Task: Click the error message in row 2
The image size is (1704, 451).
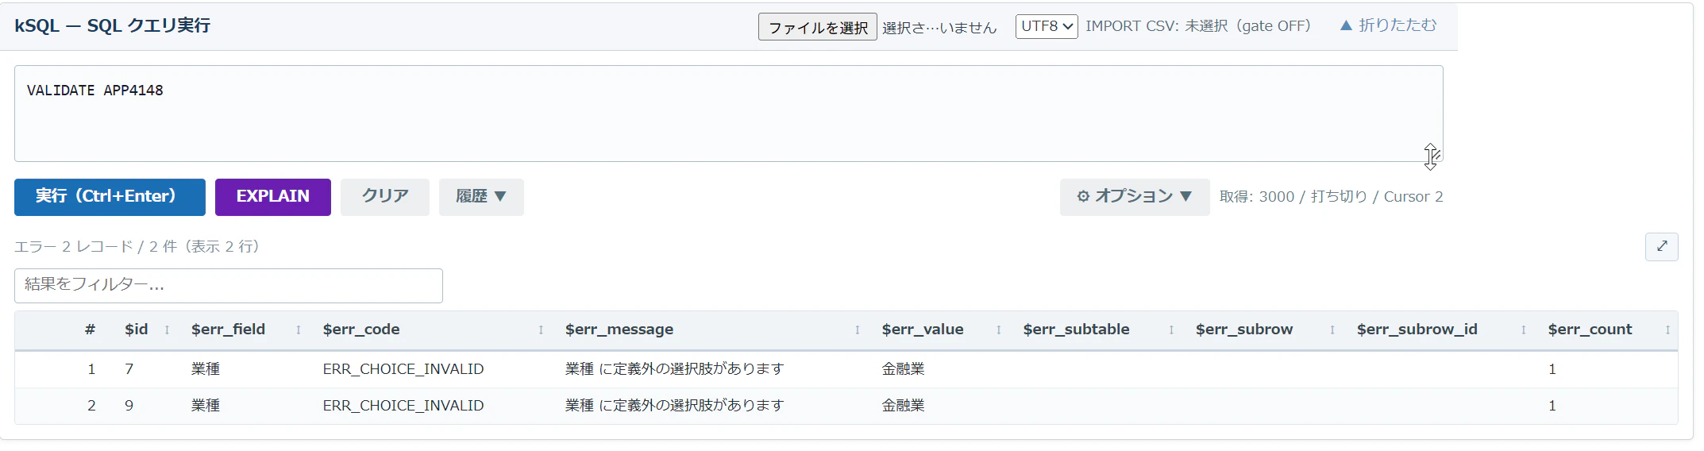Action: [x=674, y=406]
